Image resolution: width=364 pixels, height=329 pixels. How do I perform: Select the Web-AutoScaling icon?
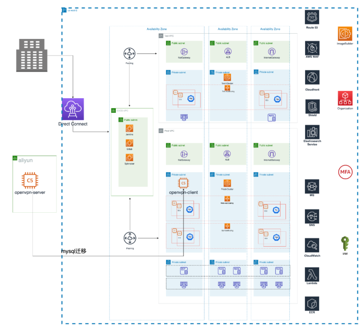point(227,199)
